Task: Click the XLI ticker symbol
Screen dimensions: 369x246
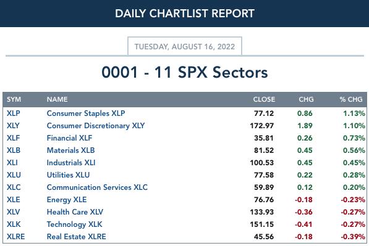Action: click(x=12, y=163)
